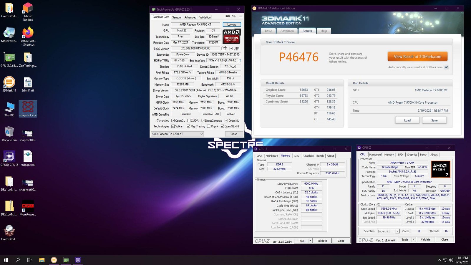Click the BIOS export share icon
The height and width of the screenshot is (265, 471).
coord(224,48)
